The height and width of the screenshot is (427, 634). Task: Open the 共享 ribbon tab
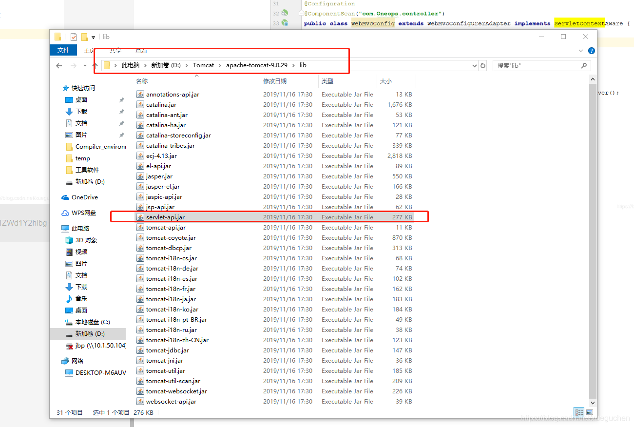[x=115, y=51]
